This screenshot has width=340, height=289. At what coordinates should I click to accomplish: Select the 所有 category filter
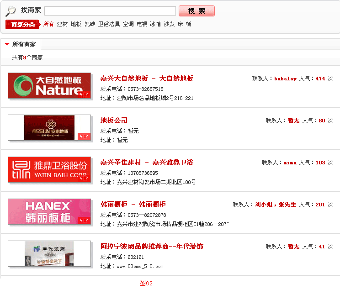pos(48,24)
